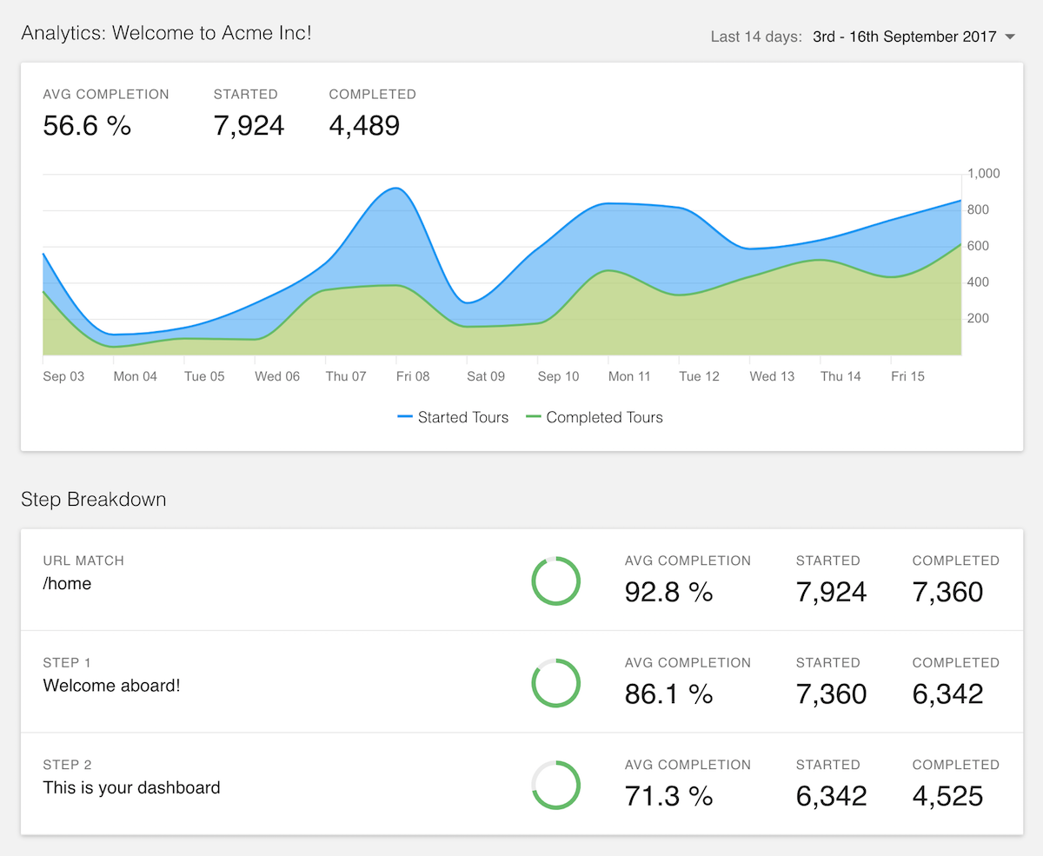Screen dimensions: 1043x856
Task: Click the Analytics: Welcome to Acme Inc! title
Action: point(166,33)
